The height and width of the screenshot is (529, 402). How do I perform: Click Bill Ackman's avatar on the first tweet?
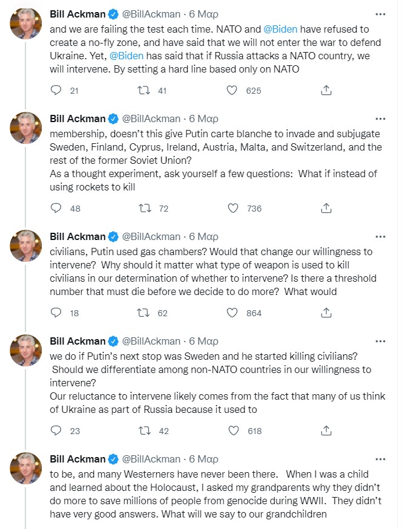point(26,24)
